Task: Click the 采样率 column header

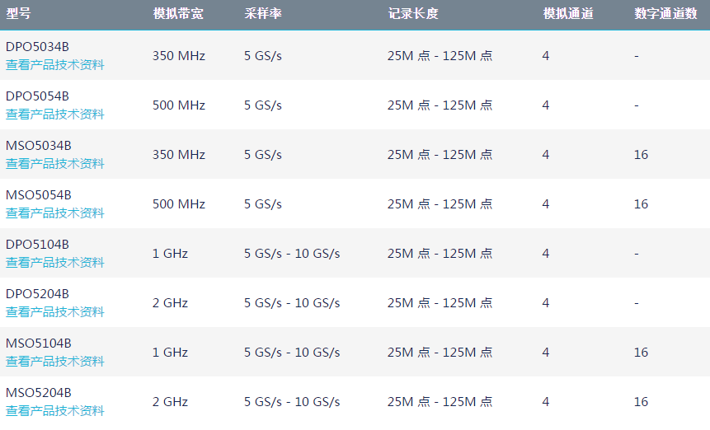Action: [x=262, y=14]
